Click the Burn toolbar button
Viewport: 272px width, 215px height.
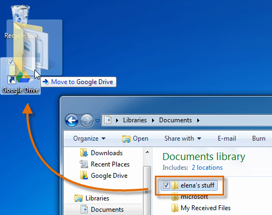click(259, 138)
